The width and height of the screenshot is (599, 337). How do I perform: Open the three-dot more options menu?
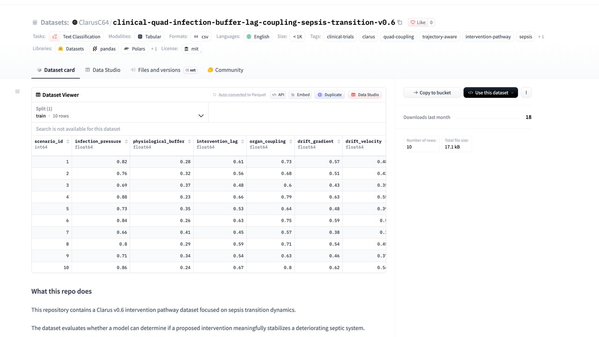(x=526, y=93)
